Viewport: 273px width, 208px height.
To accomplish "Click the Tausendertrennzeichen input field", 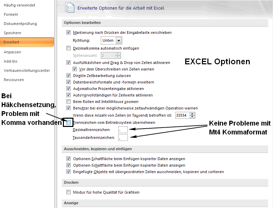I will (123, 138).
